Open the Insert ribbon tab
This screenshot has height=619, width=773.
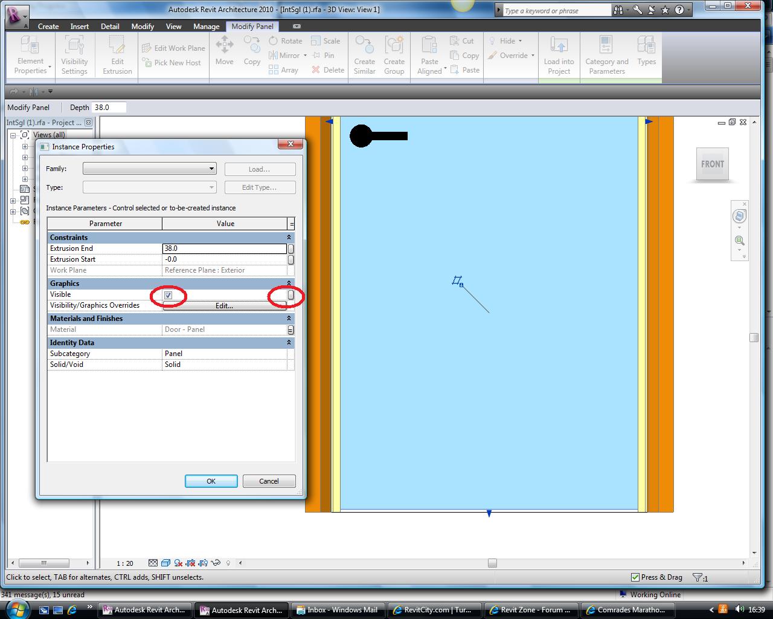pyautogui.click(x=80, y=27)
